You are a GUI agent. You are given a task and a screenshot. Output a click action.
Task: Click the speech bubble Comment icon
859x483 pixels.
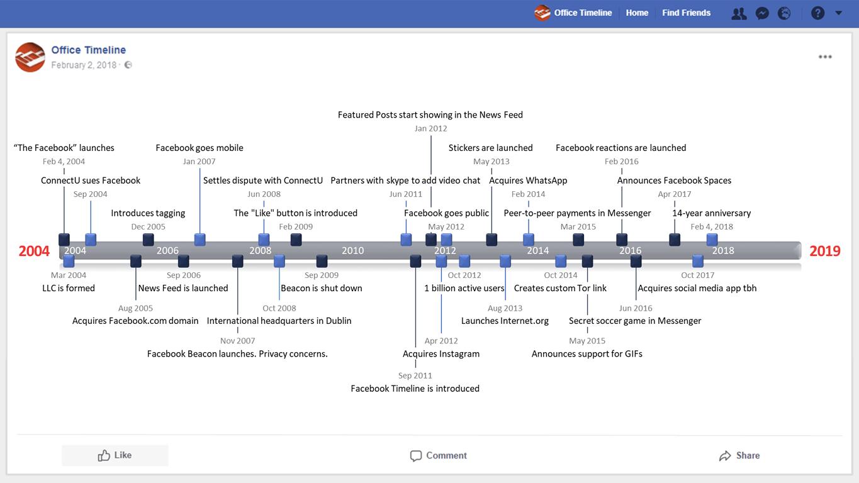click(416, 456)
